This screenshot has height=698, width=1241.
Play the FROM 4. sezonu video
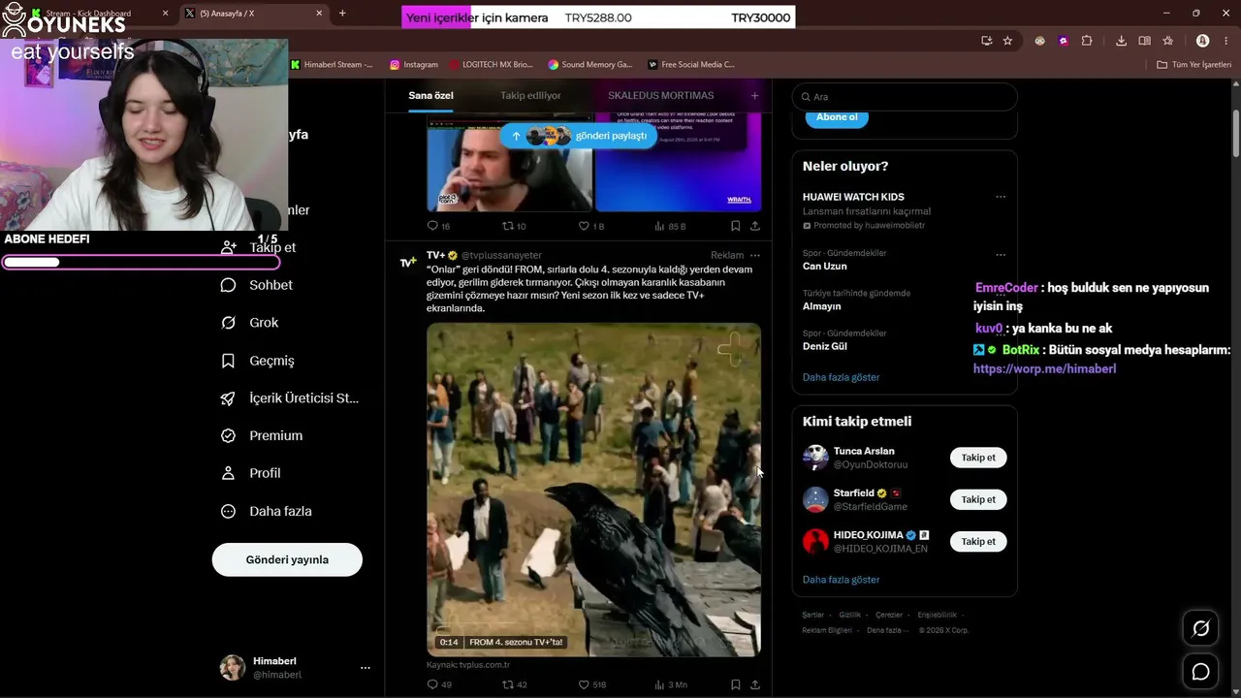(x=593, y=490)
